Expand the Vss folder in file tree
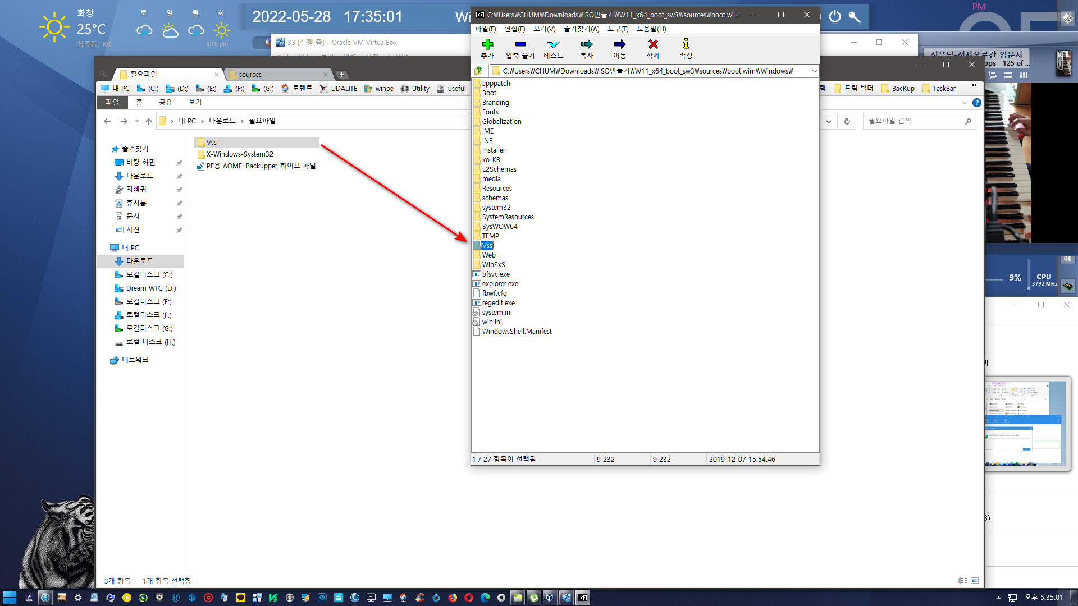This screenshot has width=1078, height=606. pos(486,245)
